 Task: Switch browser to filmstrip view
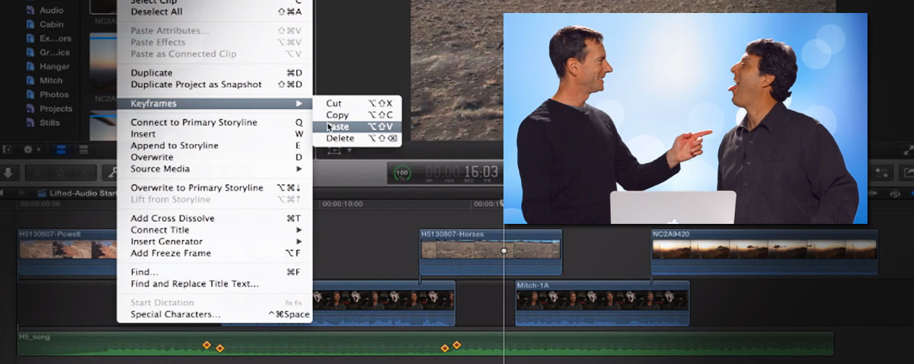pyautogui.click(x=62, y=150)
